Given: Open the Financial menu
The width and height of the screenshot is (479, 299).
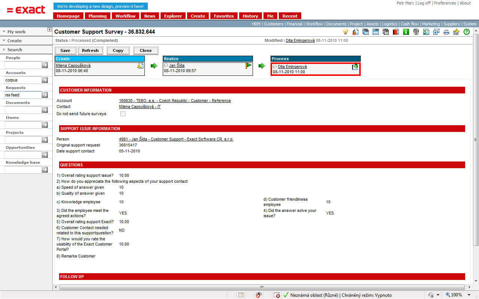Looking at the screenshot, I should (x=295, y=24).
